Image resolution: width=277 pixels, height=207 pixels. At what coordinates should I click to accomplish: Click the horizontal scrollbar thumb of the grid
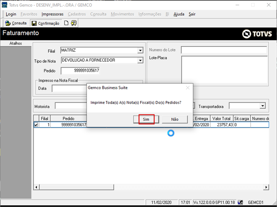76,187
